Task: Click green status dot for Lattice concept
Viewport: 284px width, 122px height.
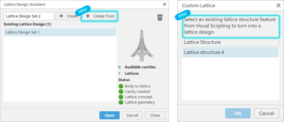Action: [x=121, y=97]
